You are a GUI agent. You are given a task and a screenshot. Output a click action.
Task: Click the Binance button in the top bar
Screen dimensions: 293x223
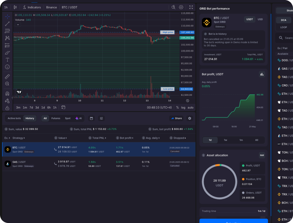[52, 7]
